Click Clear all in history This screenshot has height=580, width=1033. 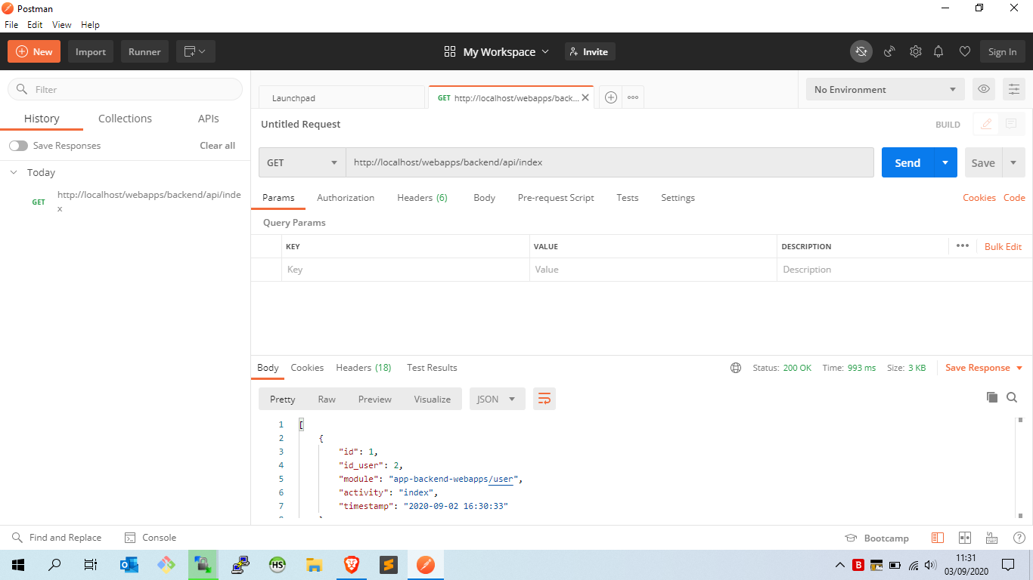[x=218, y=146]
